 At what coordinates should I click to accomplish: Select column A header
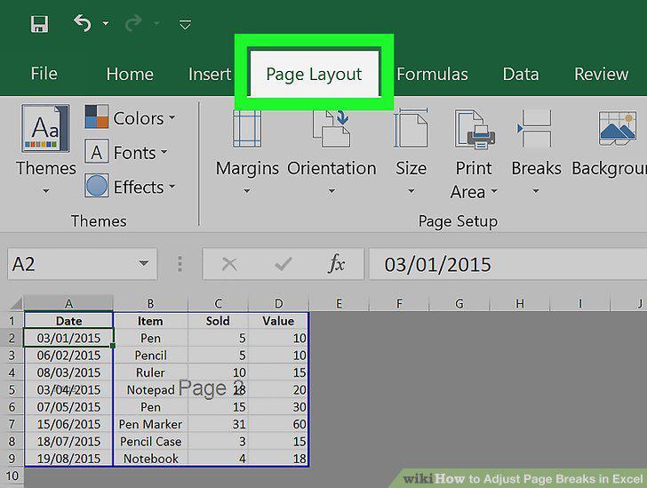point(68,304)
